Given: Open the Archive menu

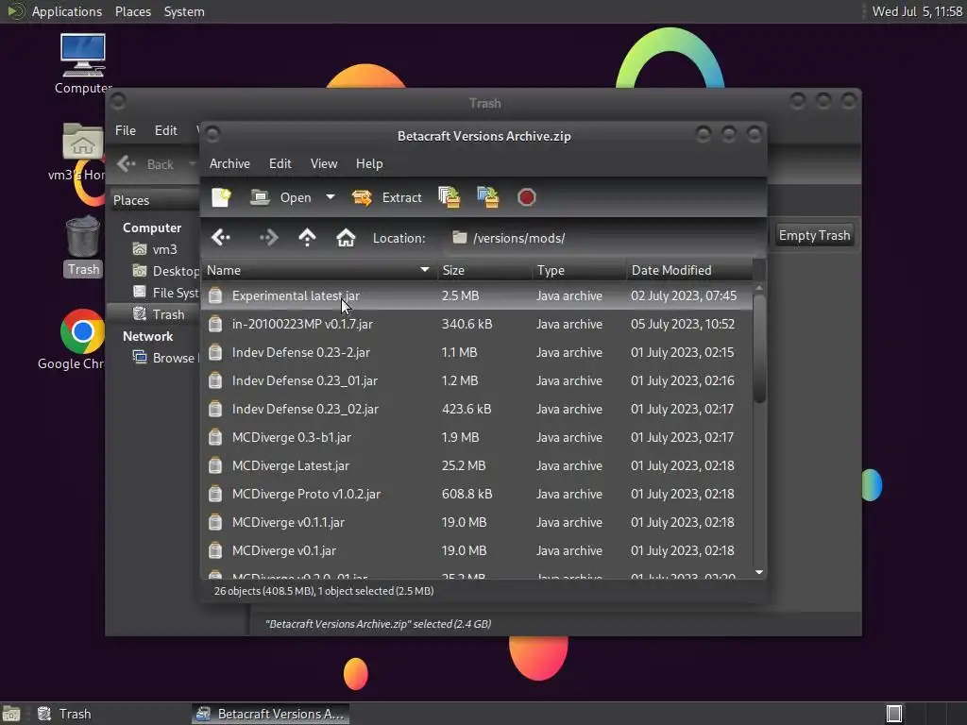Looking at the screenshot, I should [x=229, y=163].
